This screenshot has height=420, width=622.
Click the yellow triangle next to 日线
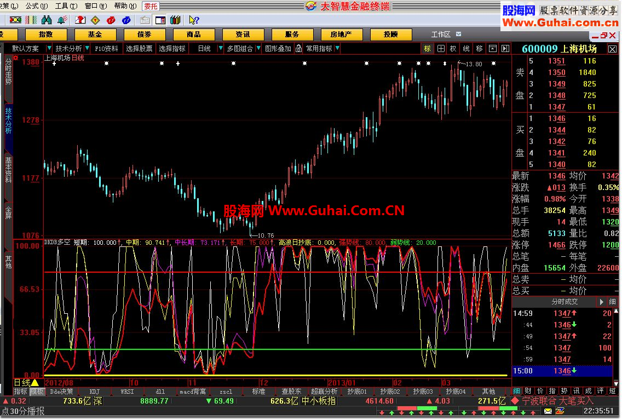35,382
